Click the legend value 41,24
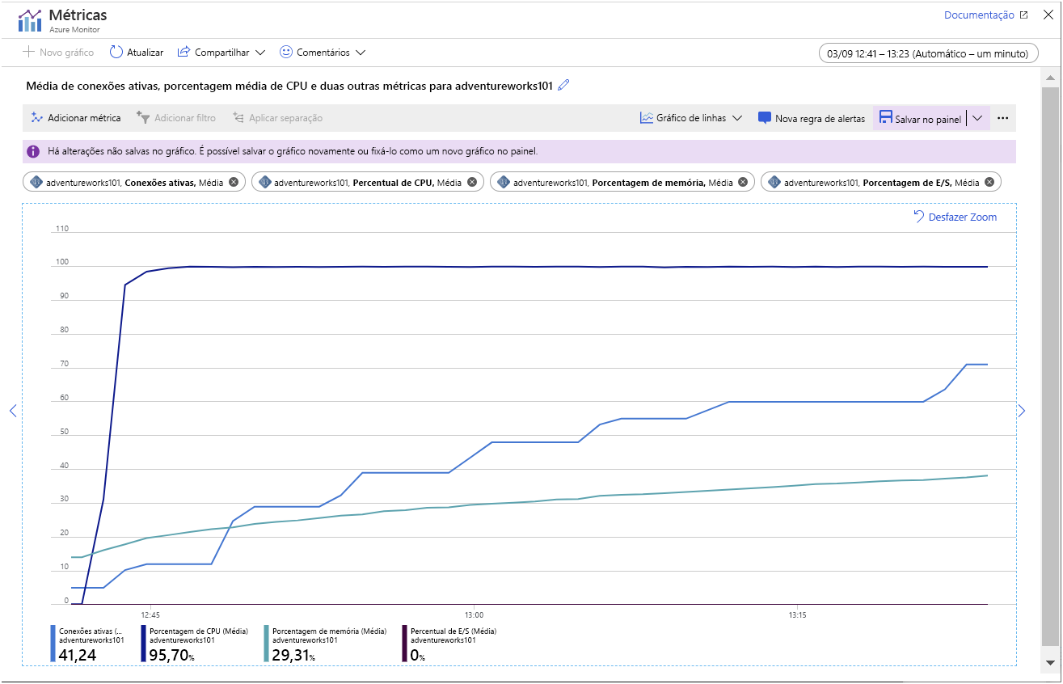This screenshot has width=1063, height=684. point(78,655)
